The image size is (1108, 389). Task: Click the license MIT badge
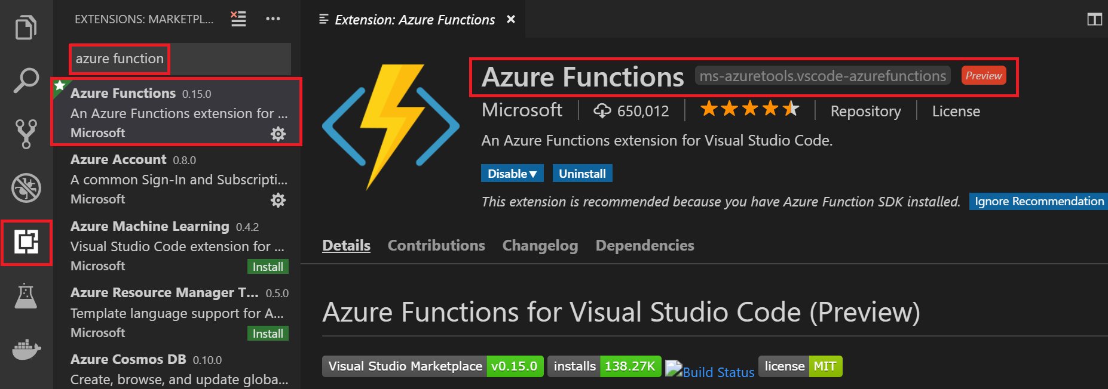point(800,366)
